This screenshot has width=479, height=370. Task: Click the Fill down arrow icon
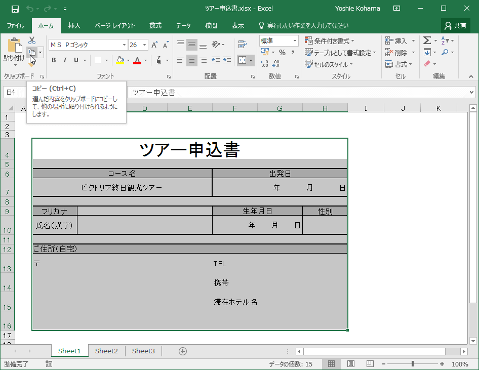[427, 53]
